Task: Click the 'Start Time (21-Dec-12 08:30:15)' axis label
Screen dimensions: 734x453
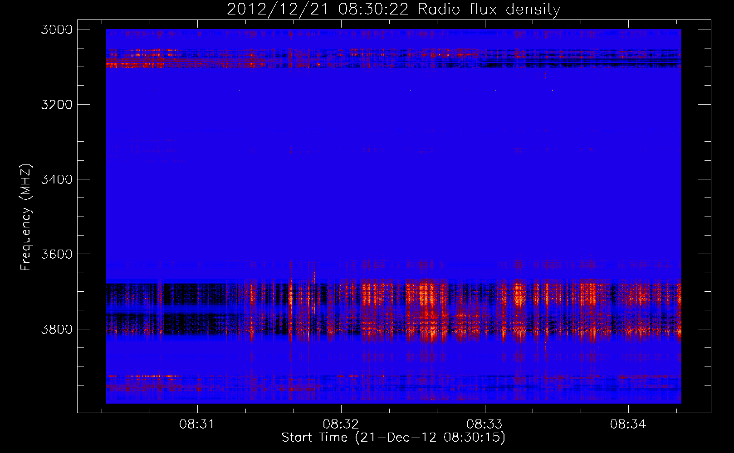Action: [393, 438]
